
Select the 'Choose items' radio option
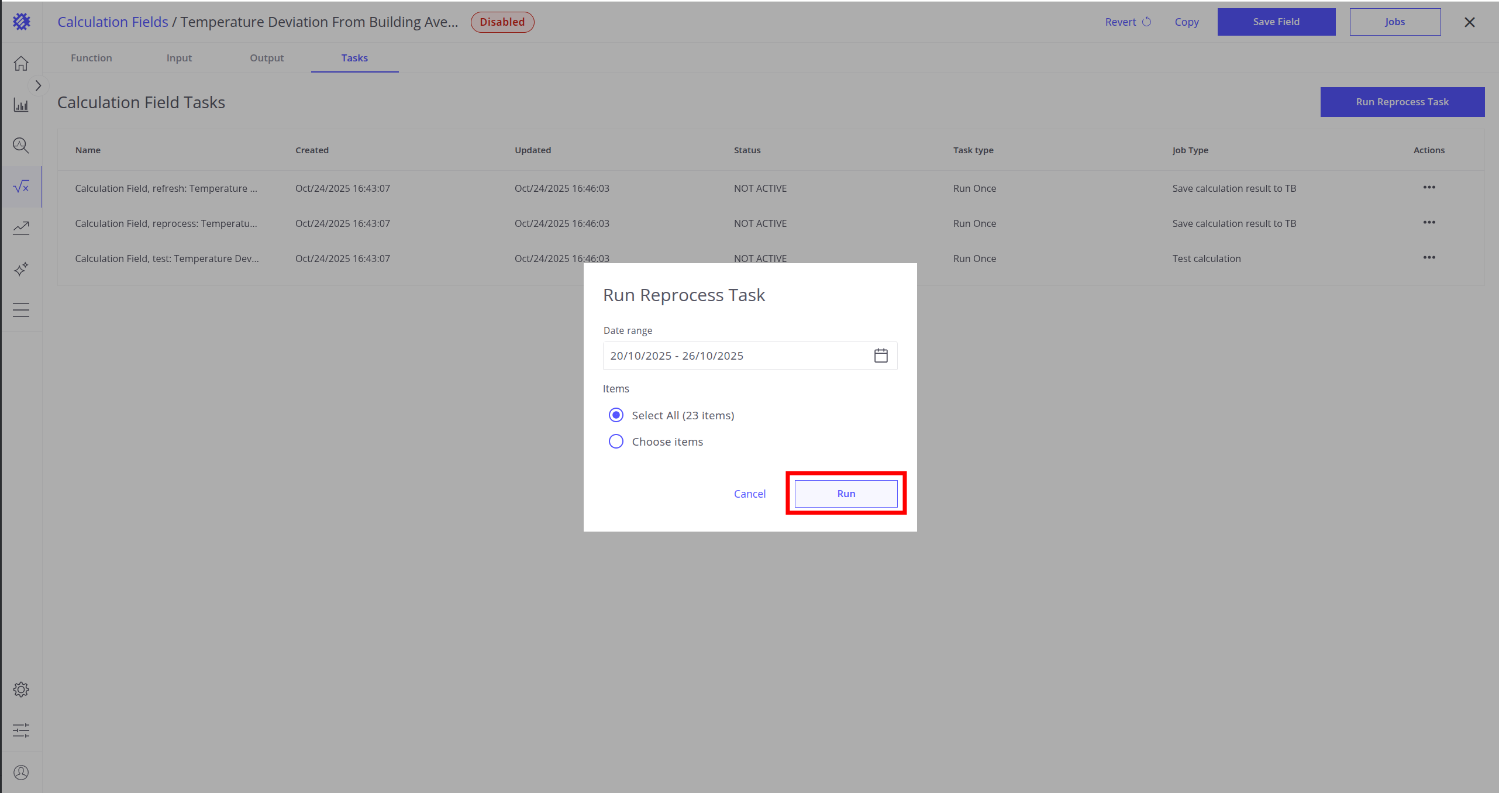[616, 442]
